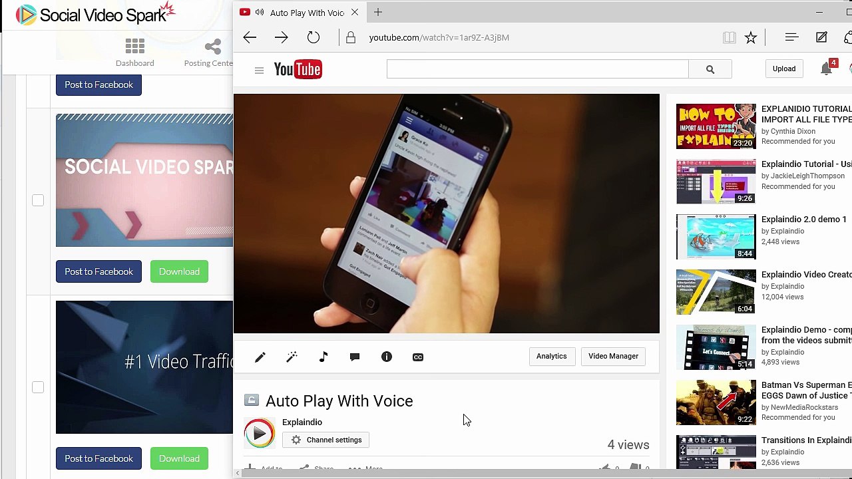Click the Upload button on YouTube

pos(784,69)
